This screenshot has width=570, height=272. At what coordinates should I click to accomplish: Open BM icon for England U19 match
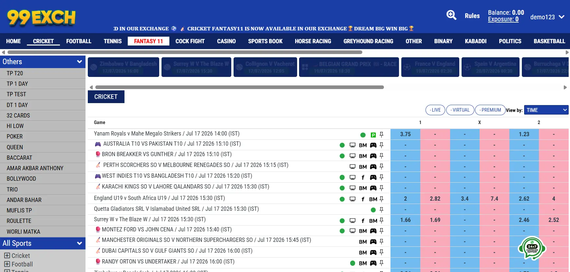373,199
